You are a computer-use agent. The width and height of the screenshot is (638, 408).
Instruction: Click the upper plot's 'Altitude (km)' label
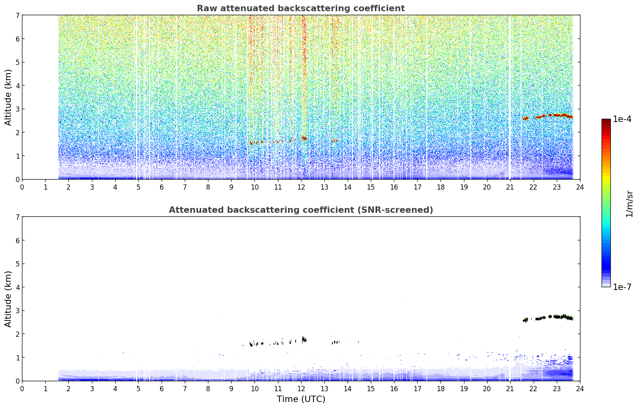[x=8, y=97]
